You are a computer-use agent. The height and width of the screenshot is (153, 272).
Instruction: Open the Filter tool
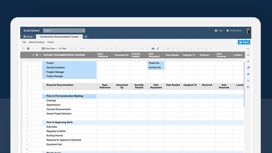pos(63,49)
